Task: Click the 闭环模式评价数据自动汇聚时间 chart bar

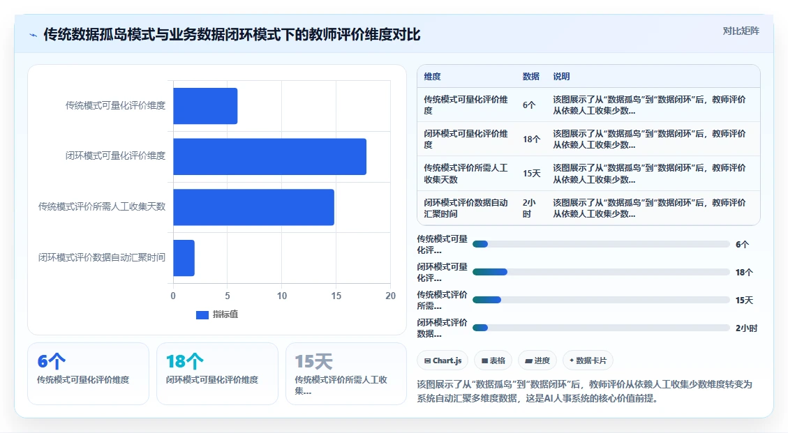Action: pyautogui.click(x=184, y=258)
